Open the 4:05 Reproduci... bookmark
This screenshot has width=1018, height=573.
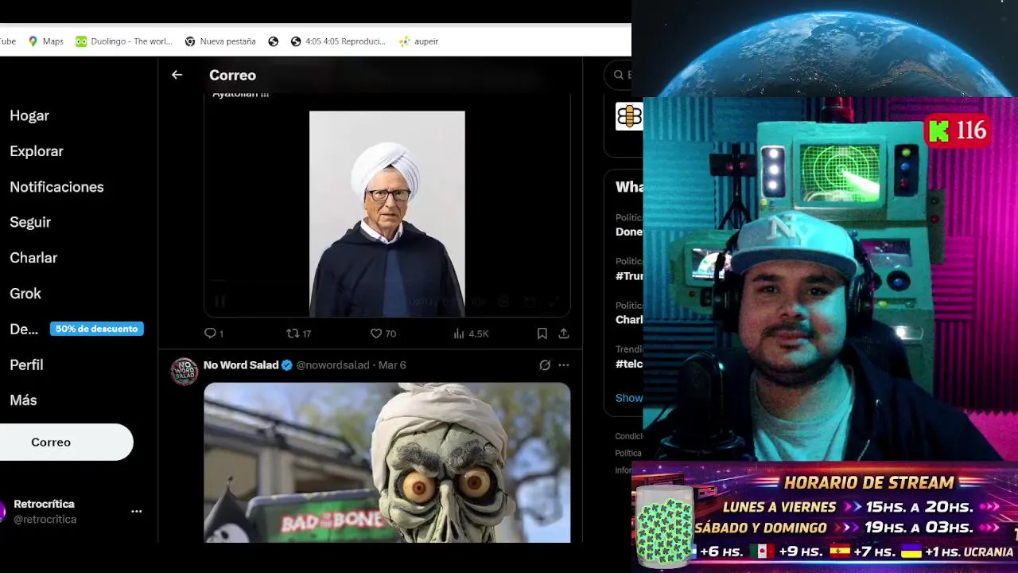pyautogui.click(x=338, y=41)
